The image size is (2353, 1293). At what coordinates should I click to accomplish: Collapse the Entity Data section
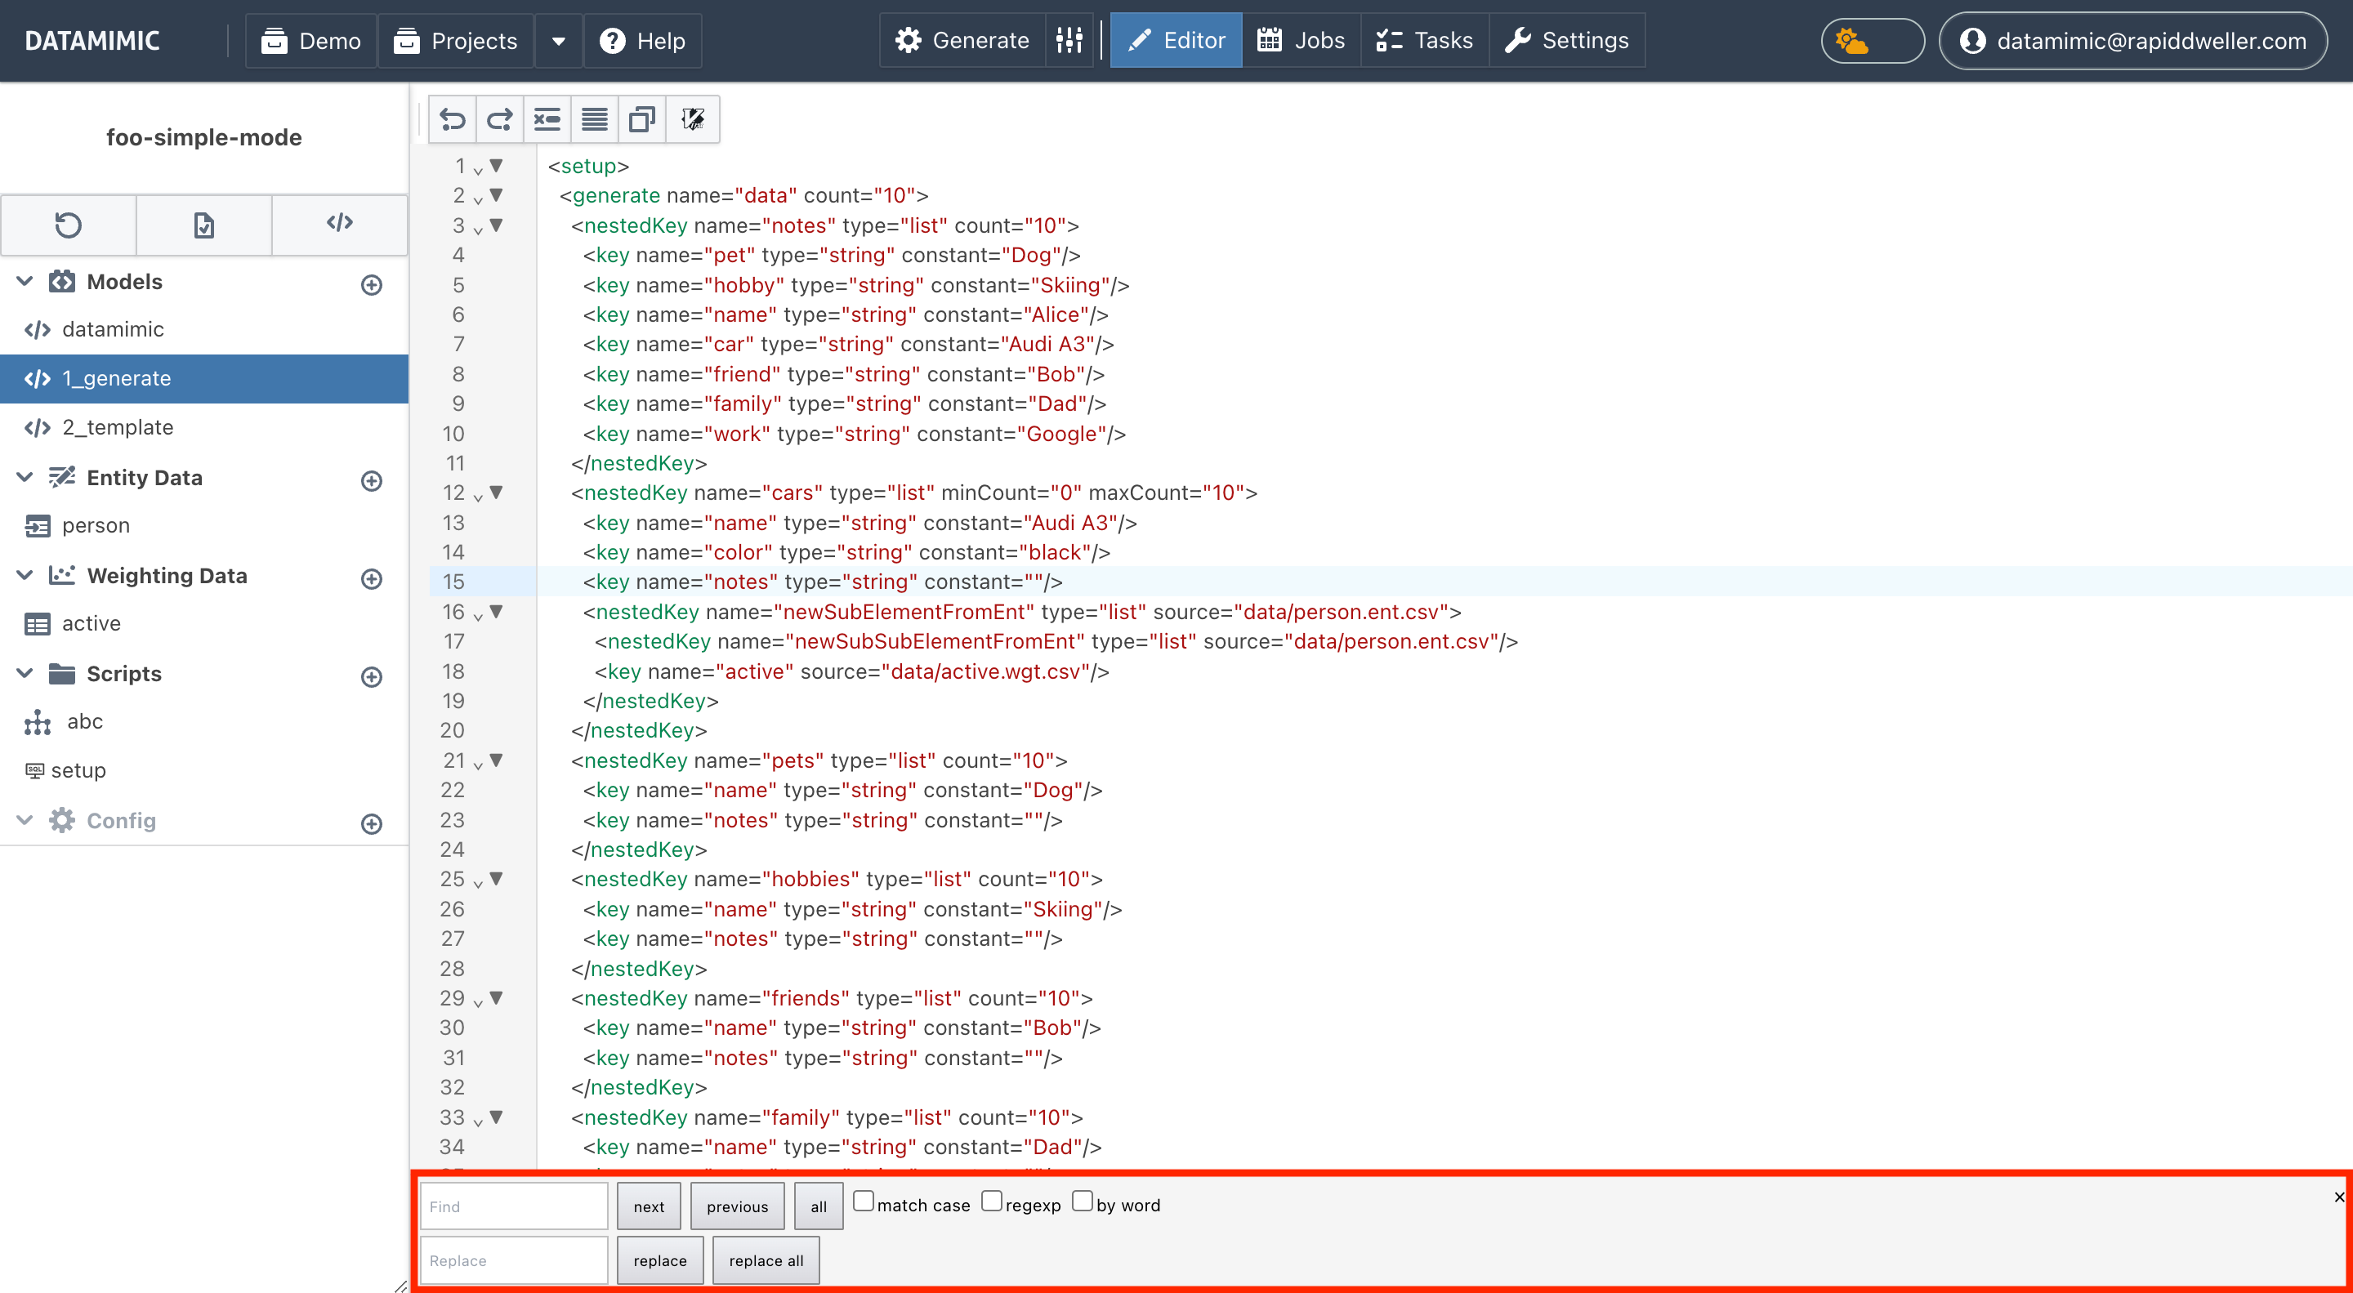coord(25,477)
